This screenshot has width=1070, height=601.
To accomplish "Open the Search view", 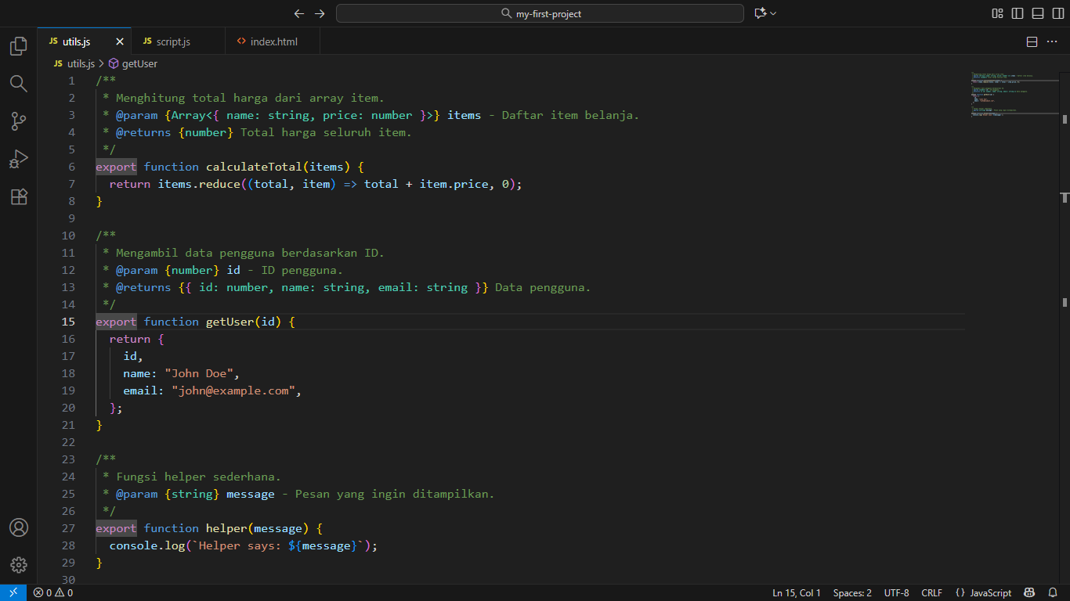I will tap(17, 84).
